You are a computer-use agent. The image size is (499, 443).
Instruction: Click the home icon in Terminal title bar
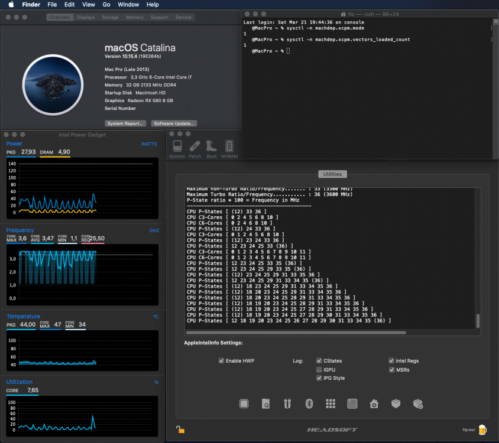coord(343,14)
